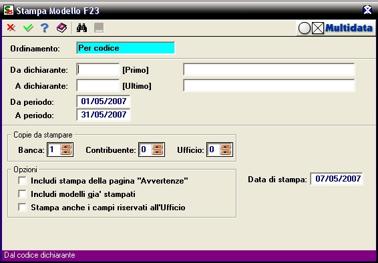Open the purple manual book icon

coord(61,28)
